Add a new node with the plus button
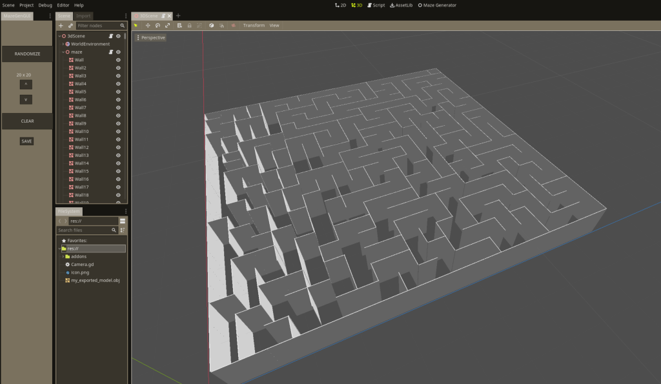661x384 pixels. point(60,26)
